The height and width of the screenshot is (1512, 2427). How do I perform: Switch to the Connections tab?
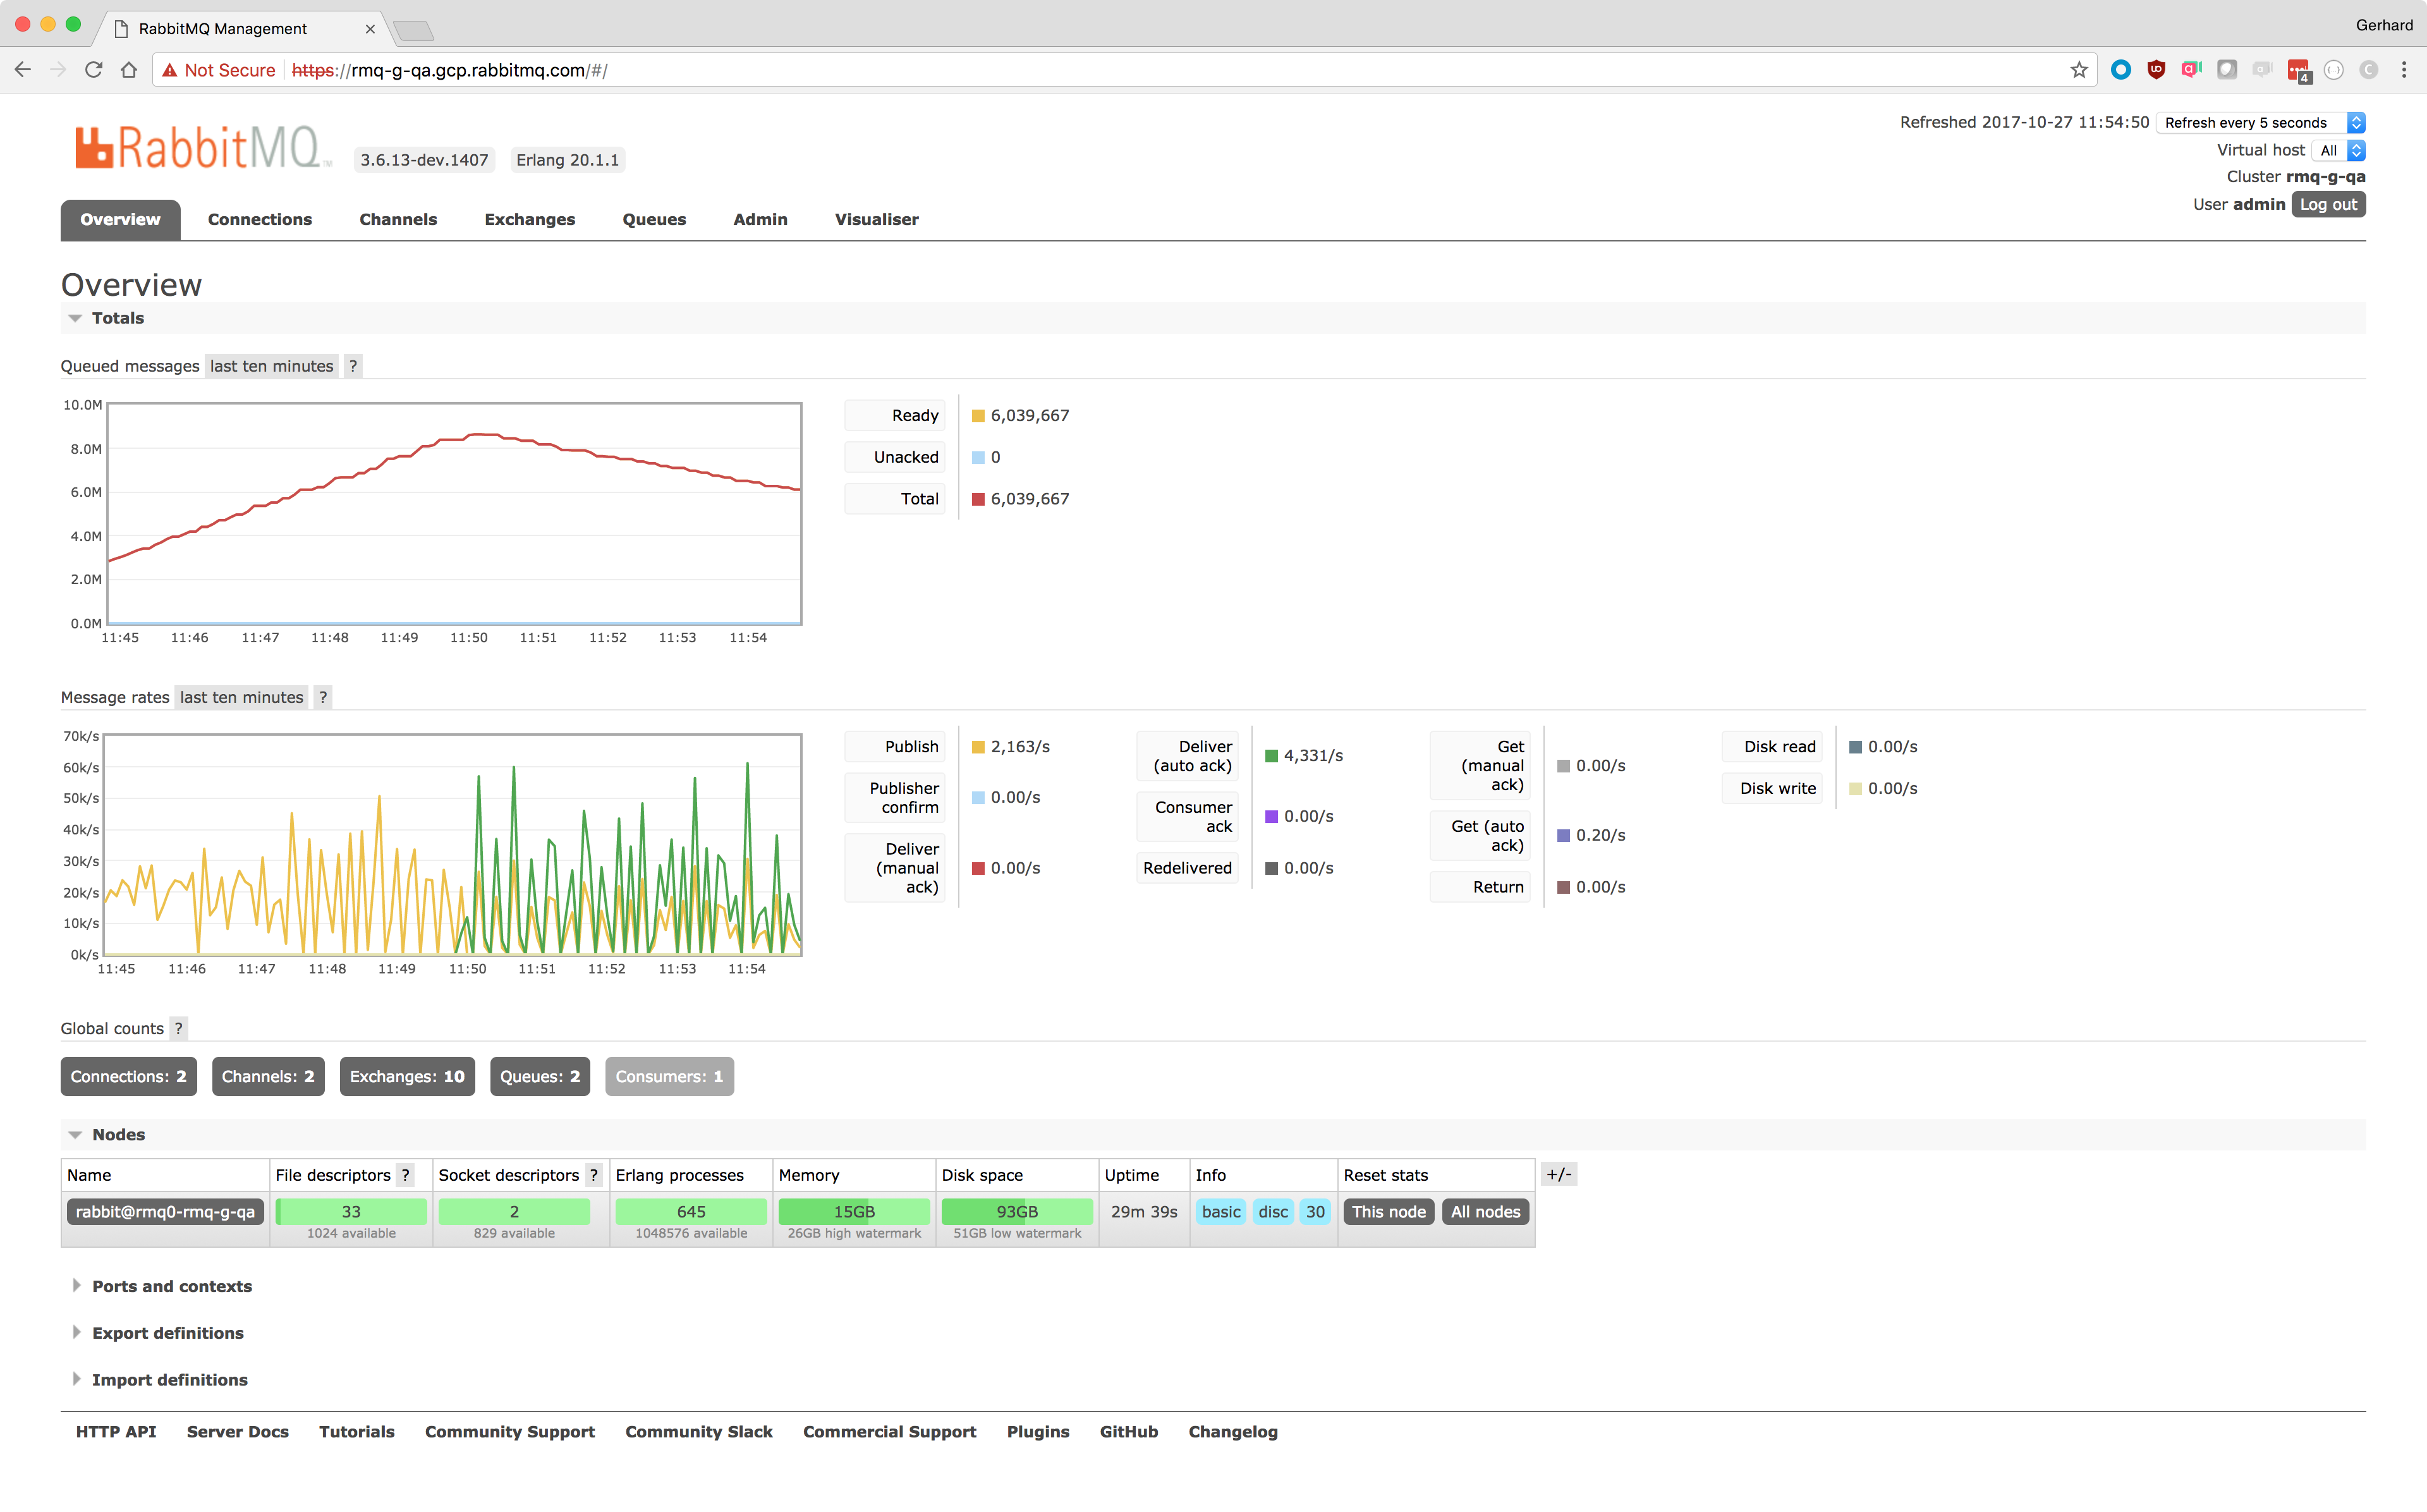[260, 219]
